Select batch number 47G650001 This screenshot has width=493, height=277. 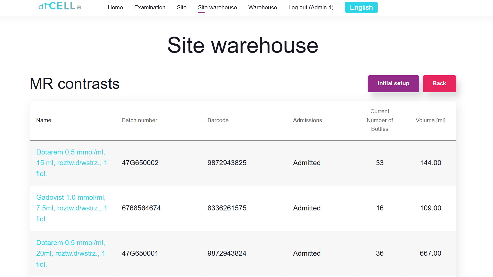pyautogui.click(x=140, y=253)
